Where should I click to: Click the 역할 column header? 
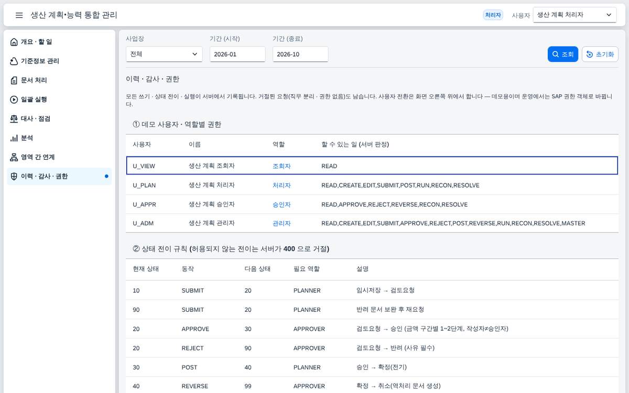(x=279, y=144)
